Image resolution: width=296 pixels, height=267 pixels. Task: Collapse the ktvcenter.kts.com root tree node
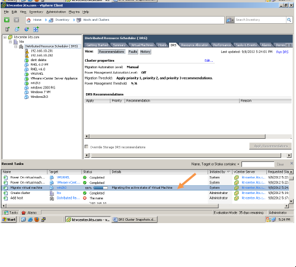pos(5,37)
